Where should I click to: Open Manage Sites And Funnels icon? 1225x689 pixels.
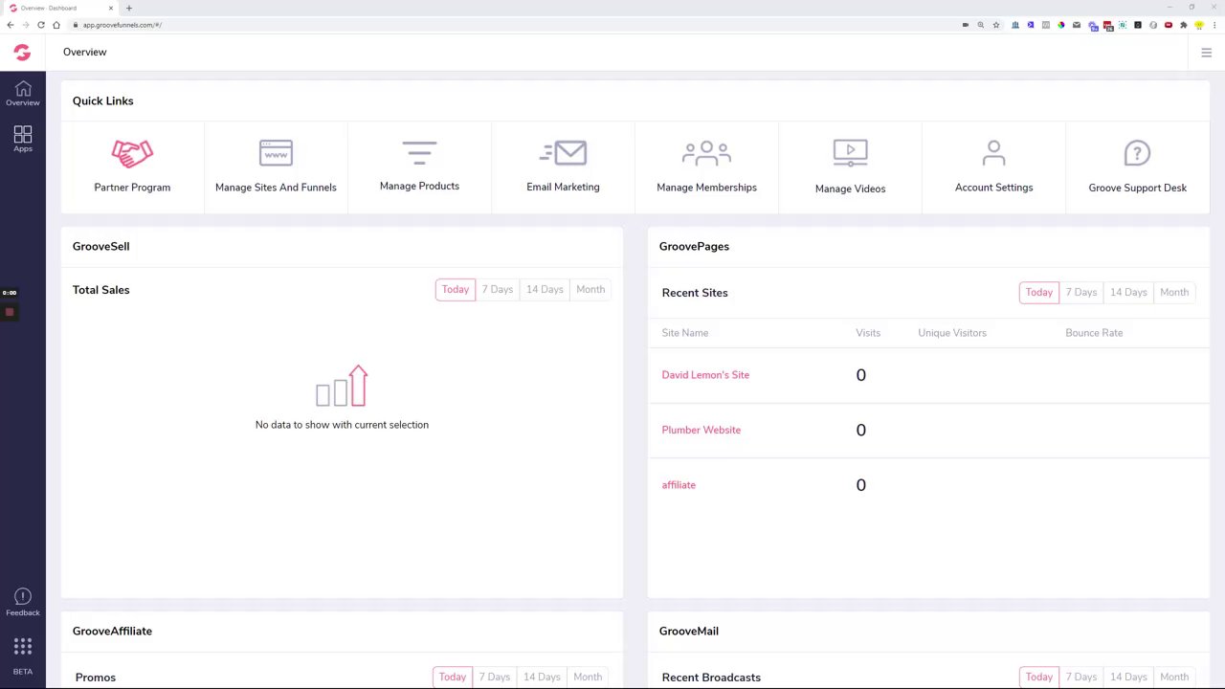276,153
